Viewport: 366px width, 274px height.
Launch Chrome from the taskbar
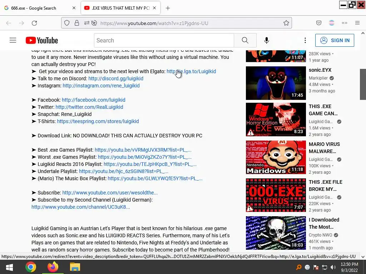[31, 267]
